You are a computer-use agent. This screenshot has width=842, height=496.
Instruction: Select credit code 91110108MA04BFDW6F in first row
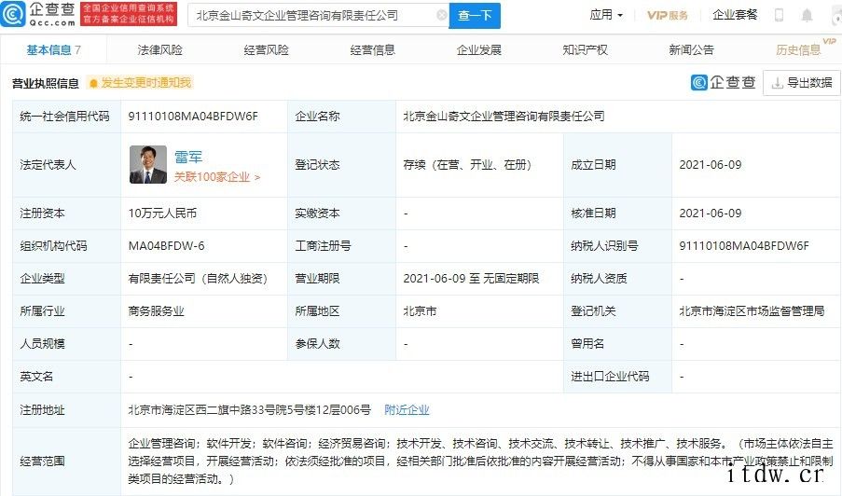pos(193,116)
